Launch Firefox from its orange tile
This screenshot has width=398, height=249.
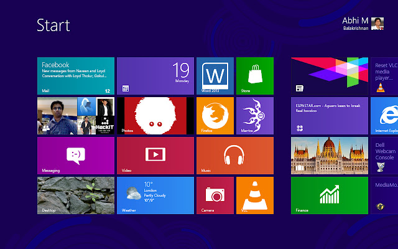point(215,116)
